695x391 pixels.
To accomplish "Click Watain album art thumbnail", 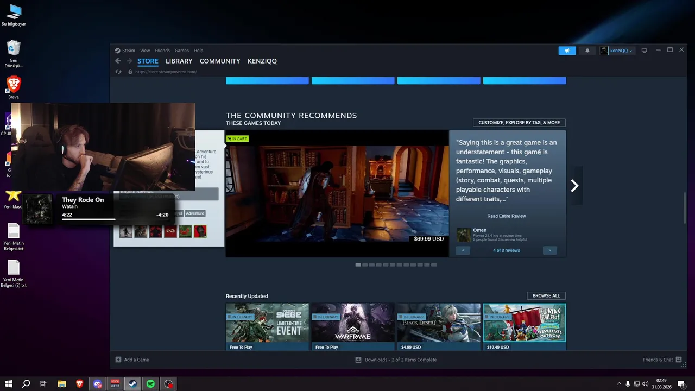I will (x=38, y=209).
